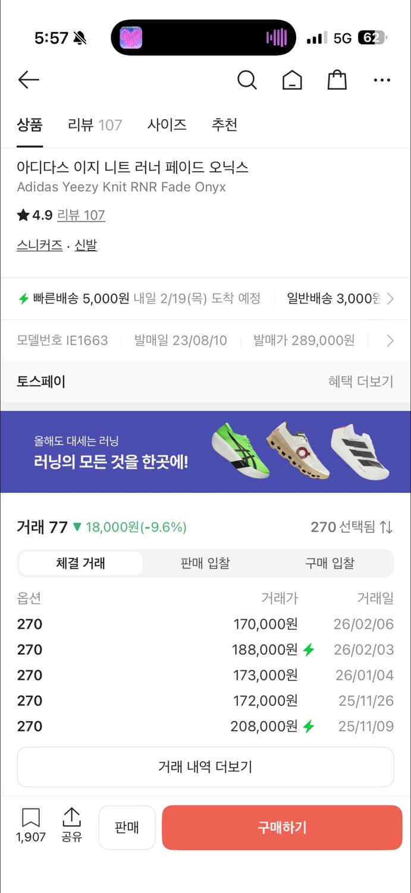Viewport: 411px width, 893px height.
Task: Open the search icon
Action: click(x=247, y=80)
